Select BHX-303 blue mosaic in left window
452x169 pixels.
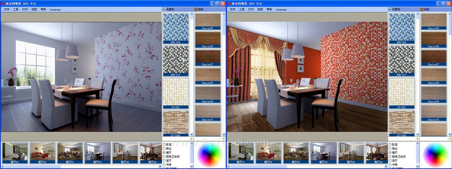click(176, 29)
